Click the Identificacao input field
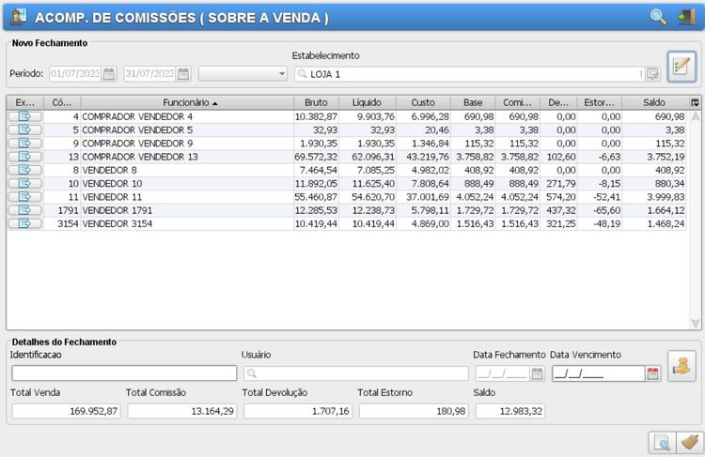Viewport: 705px width, 457px height. coord(123,373)
